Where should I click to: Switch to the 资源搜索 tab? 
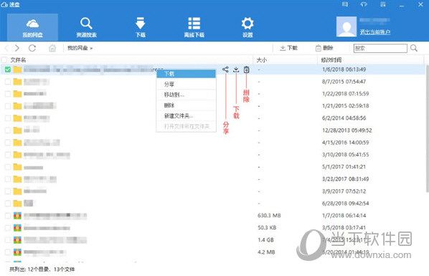87,27
